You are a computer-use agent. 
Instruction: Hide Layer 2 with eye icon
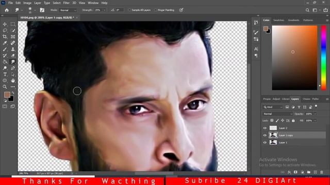coord(265,128)
